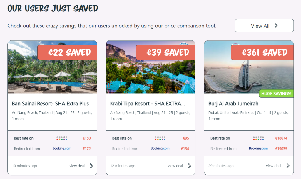Click the Booking.com logo on Burj Al Arab card

pos(258,148)
